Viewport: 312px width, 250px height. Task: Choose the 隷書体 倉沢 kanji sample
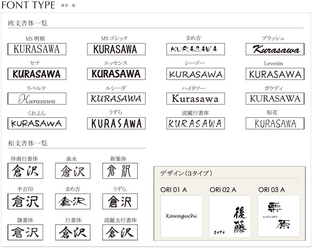[25, 232]
